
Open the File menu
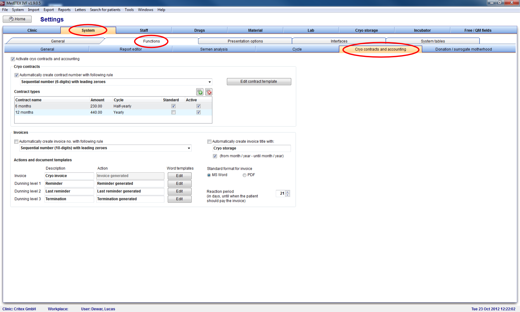[5, 10]
